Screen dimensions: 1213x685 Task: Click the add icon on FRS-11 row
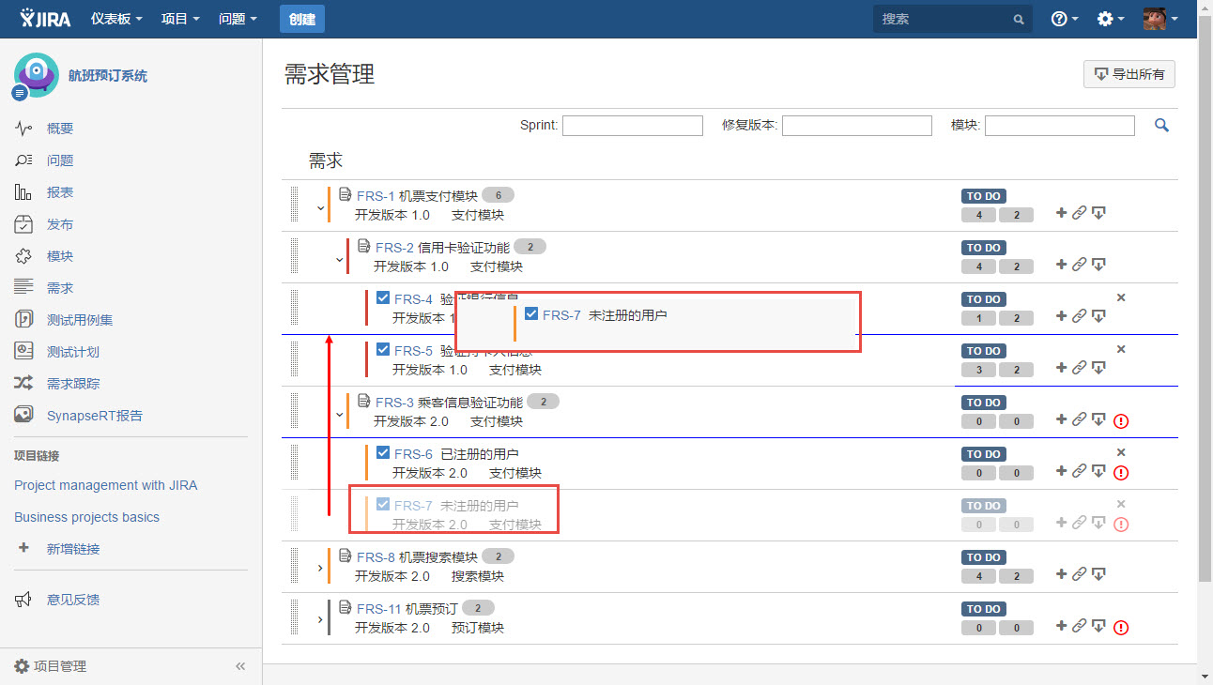(1062, 626)
